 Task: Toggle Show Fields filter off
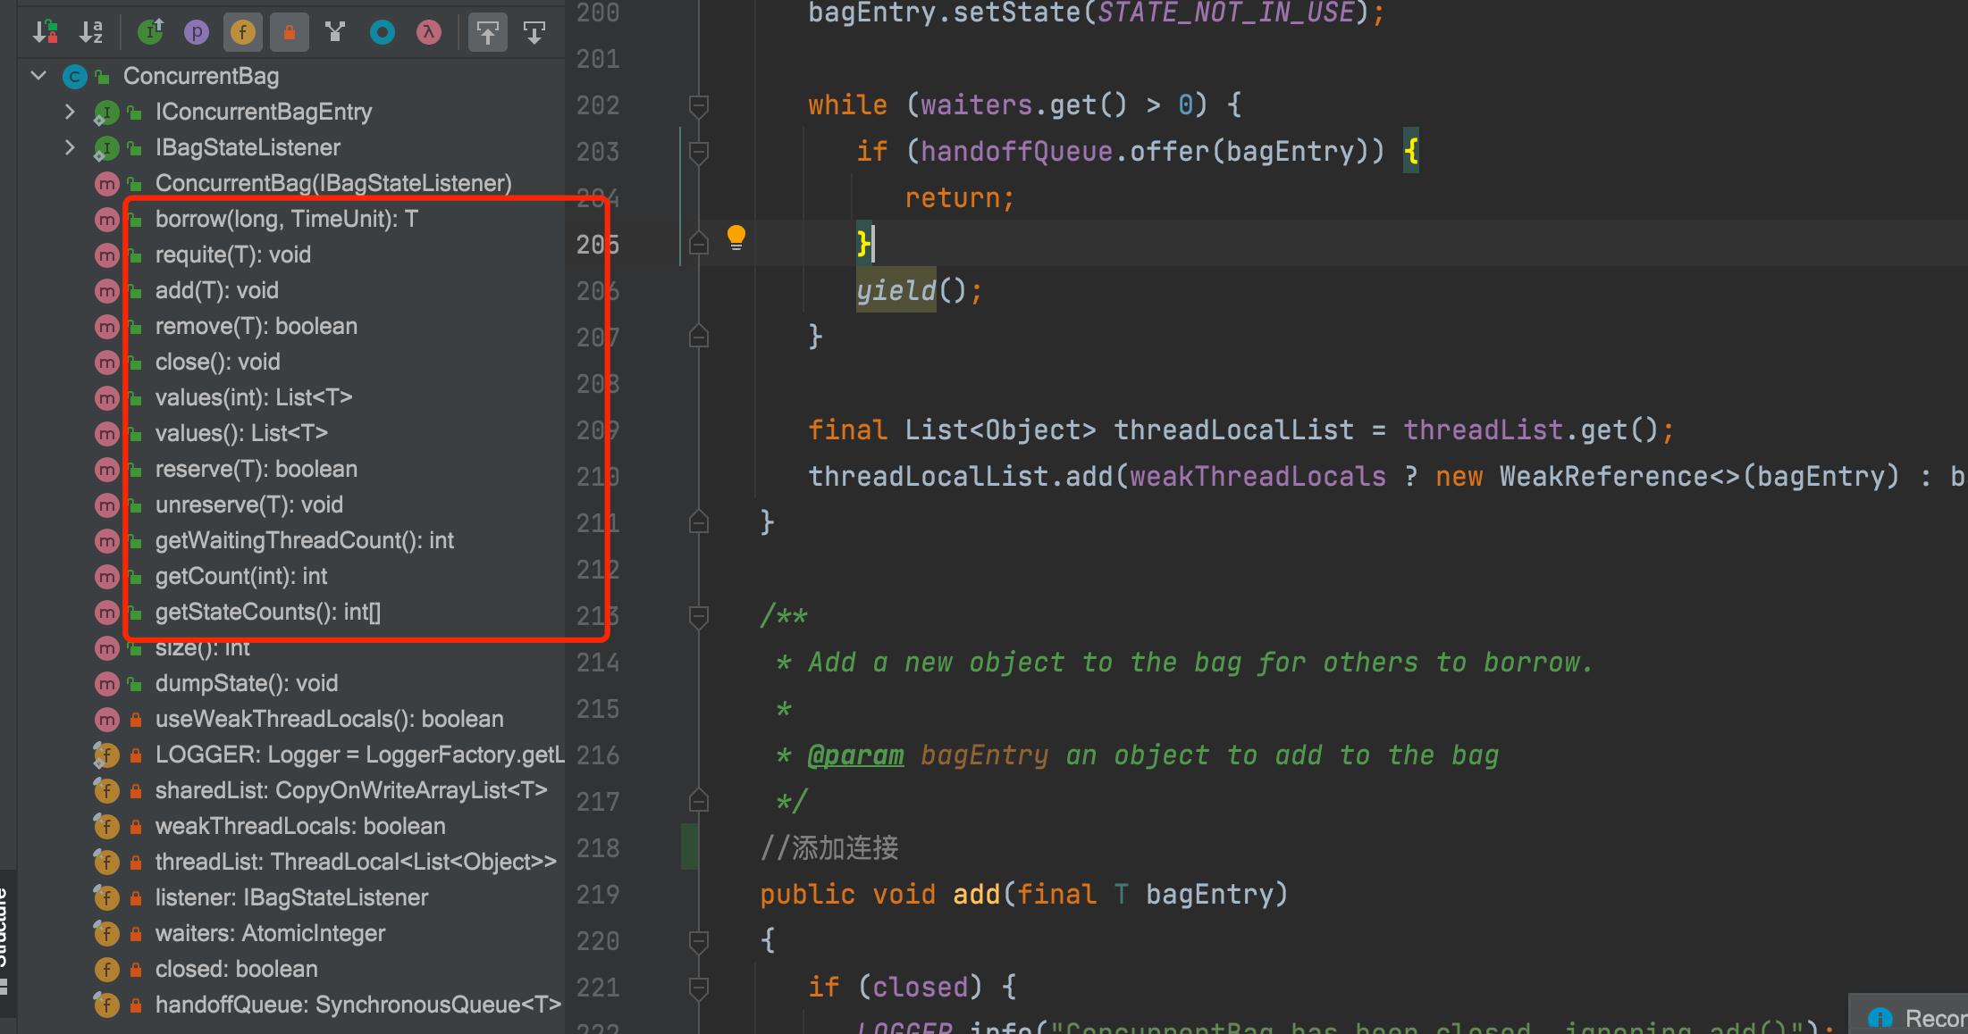243,33
